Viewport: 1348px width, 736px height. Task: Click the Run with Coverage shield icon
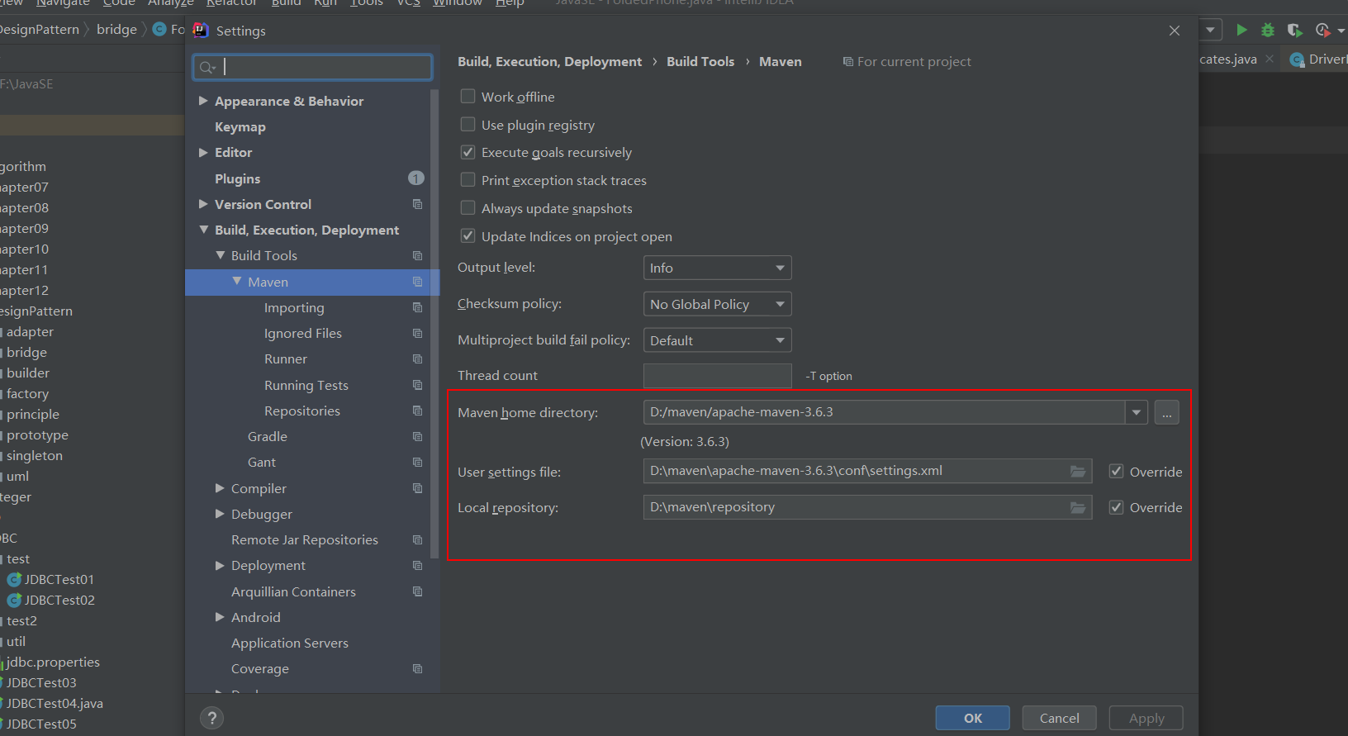click(1294, 31)
